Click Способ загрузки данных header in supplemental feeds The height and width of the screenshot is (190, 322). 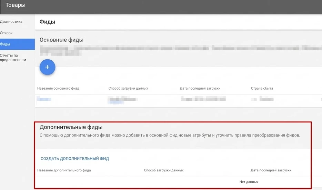coord(163,170)
